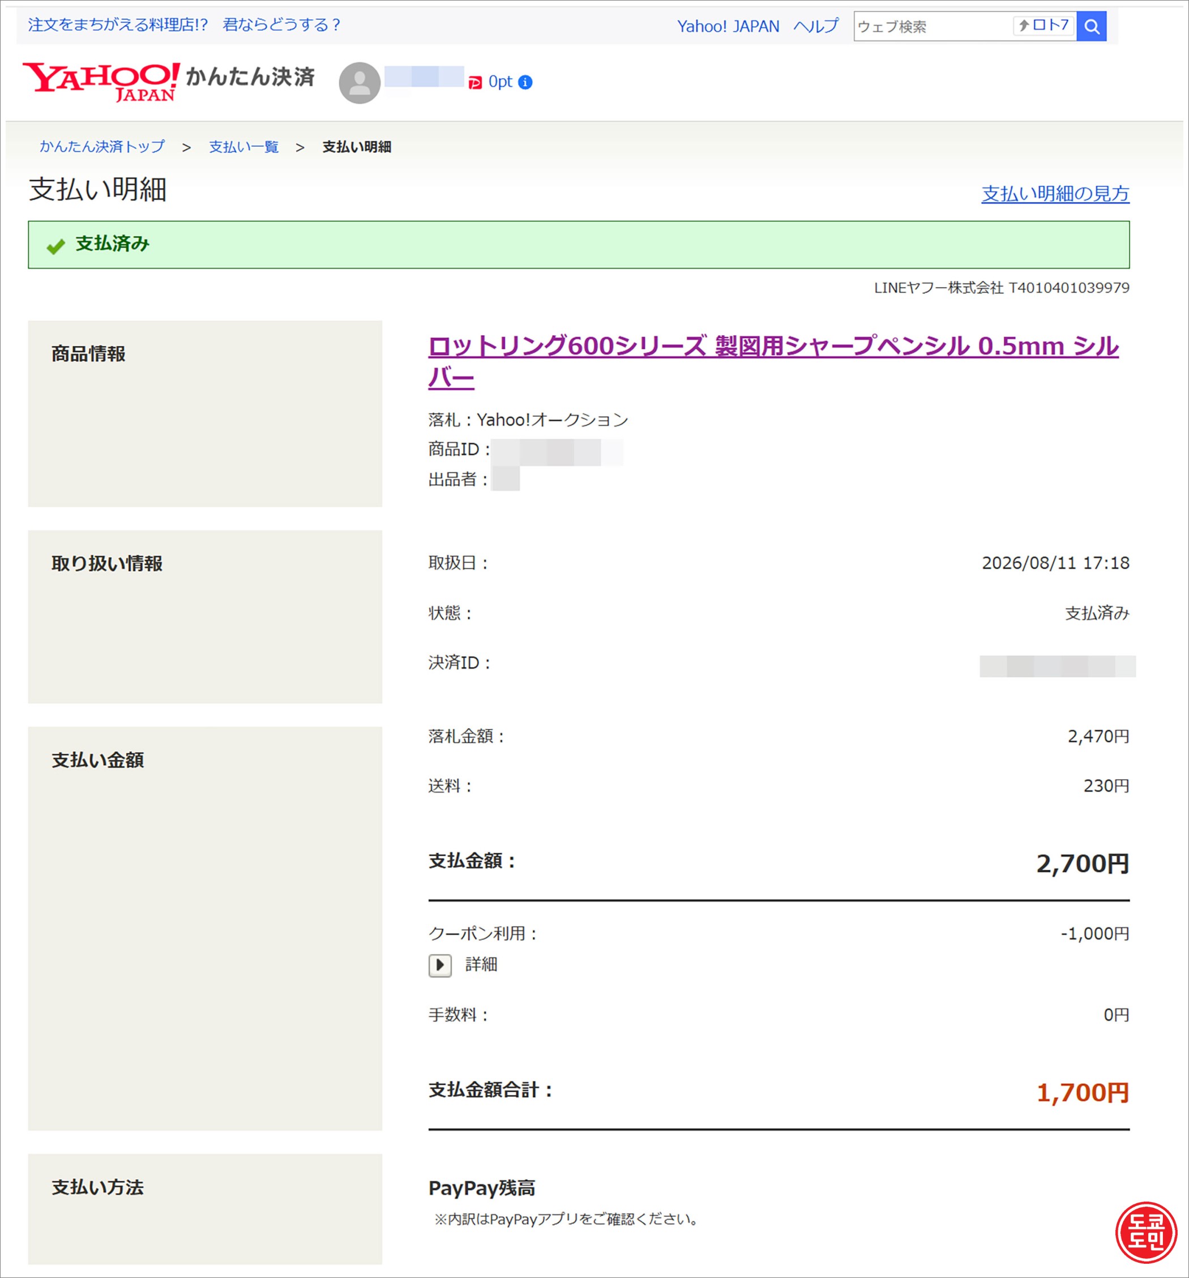Open the Yahoo! JAPAN top link
Image resolution: width=1189 pixels, height=1278 pixels.
click(728, 27)
